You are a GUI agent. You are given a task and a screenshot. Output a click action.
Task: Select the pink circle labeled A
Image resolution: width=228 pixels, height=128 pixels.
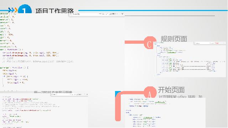[150, 92]
